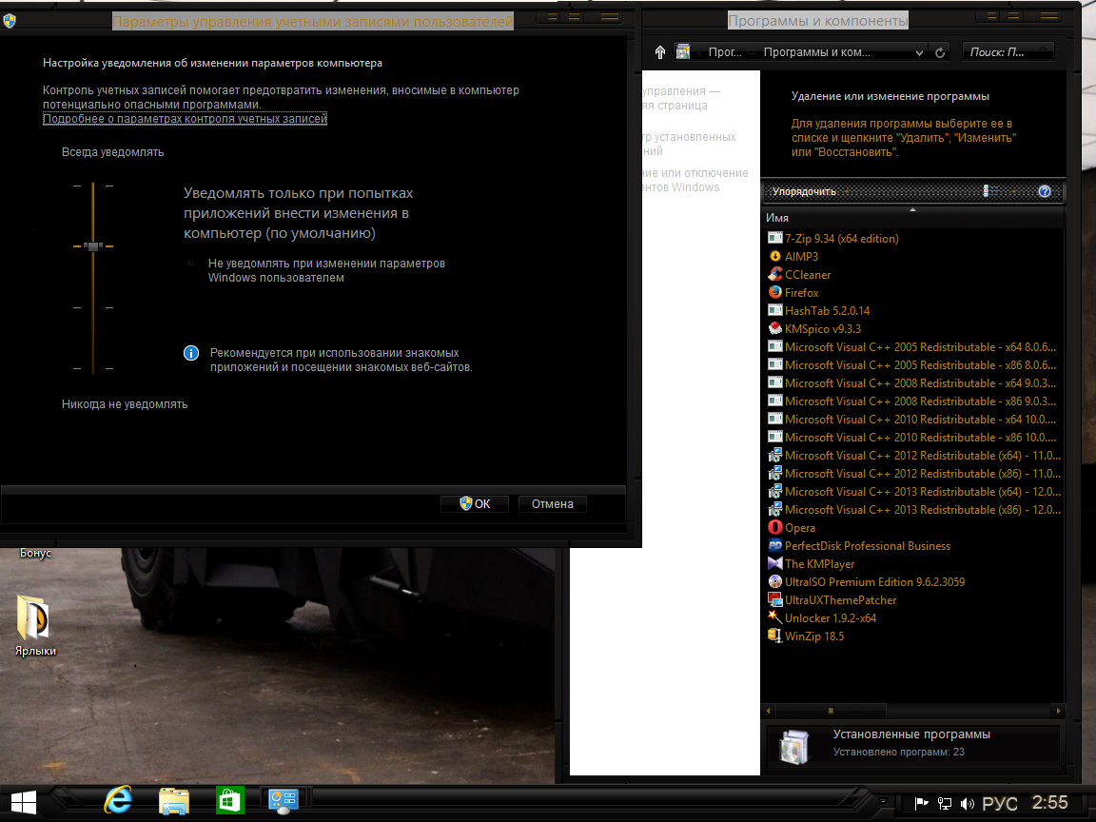Expand the address bar dropdown chevron
The width and height of the screenshot is (1096, 822).
(x=919, y=52)
